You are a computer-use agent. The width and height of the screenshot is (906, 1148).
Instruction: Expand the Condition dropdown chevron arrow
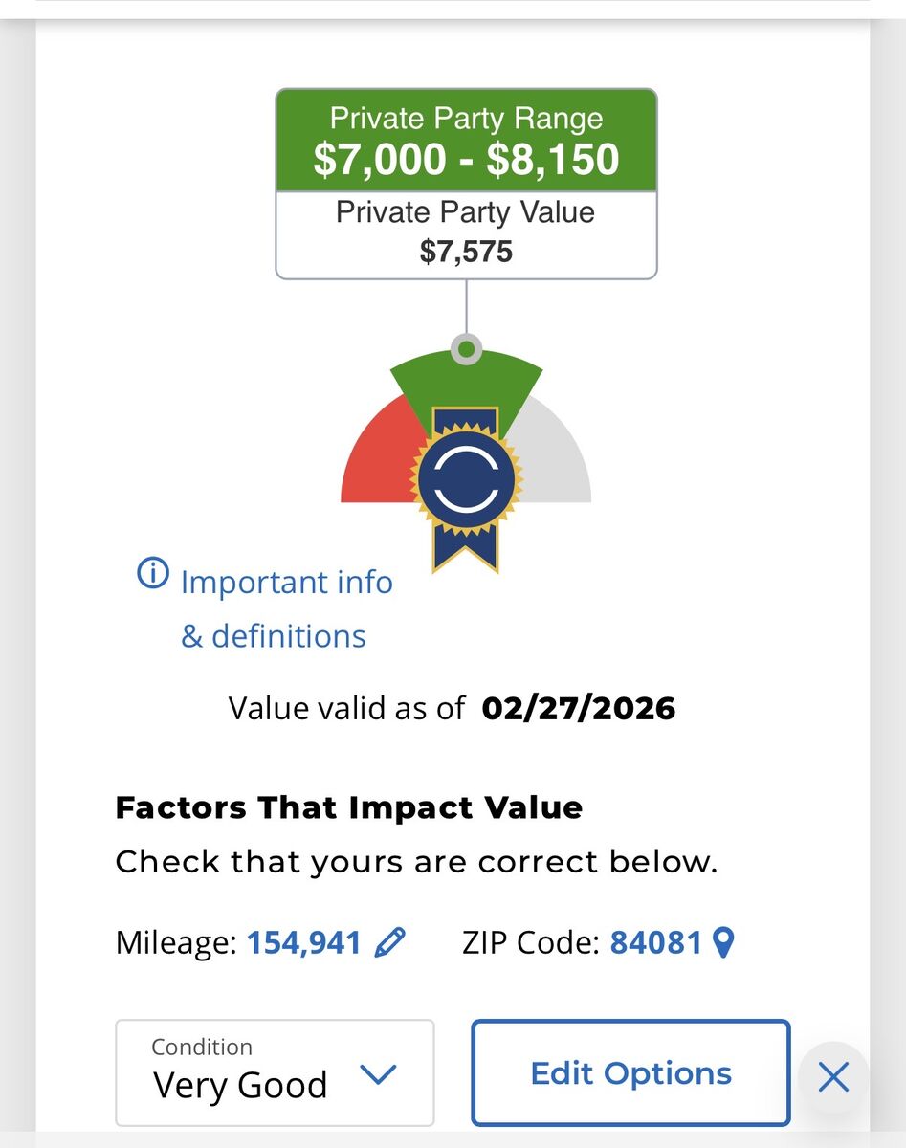coord(378,1074)
